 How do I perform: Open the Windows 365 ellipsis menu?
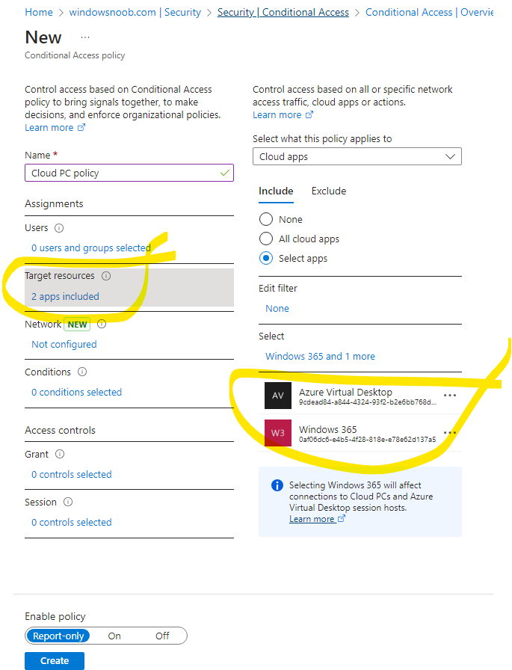click(450, 433)
